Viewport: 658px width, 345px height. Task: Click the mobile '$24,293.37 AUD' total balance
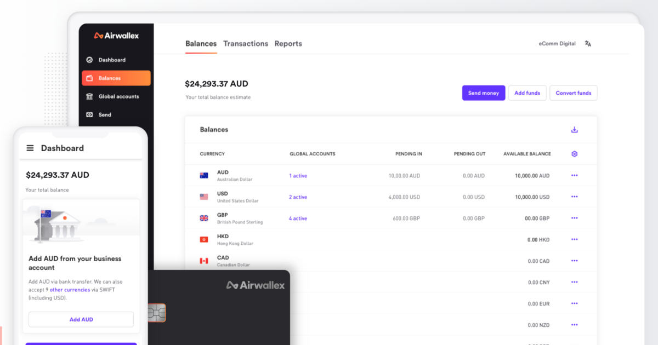click(58, 175)
